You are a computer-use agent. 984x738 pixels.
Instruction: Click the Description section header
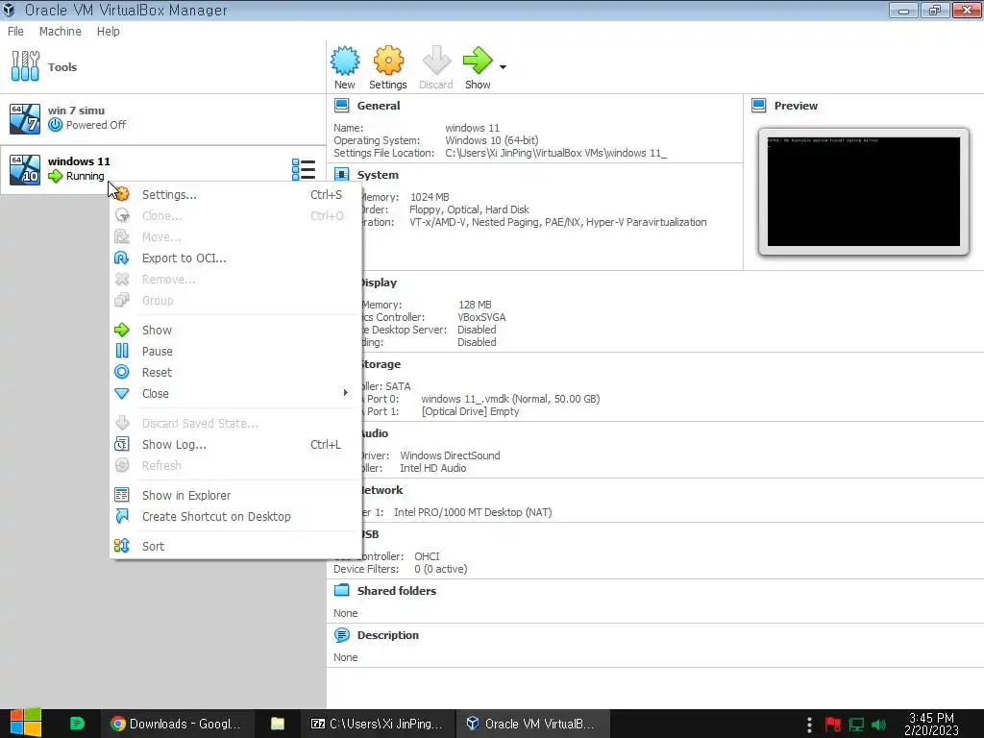coord(388,635)
